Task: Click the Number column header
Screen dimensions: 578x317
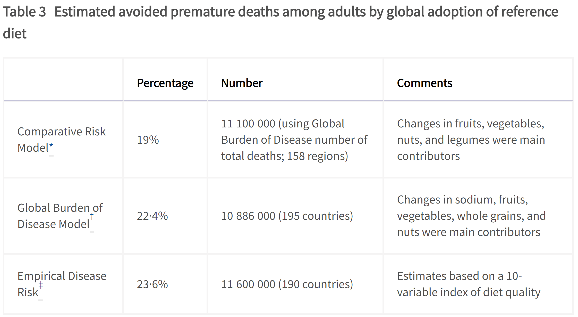Action: coord(242,83)
